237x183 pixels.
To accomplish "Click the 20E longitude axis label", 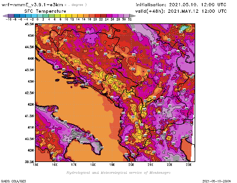I will (131, 165).
